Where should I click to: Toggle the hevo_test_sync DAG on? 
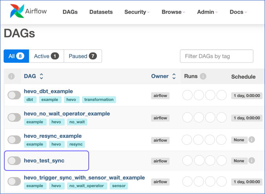coord(14,161)
